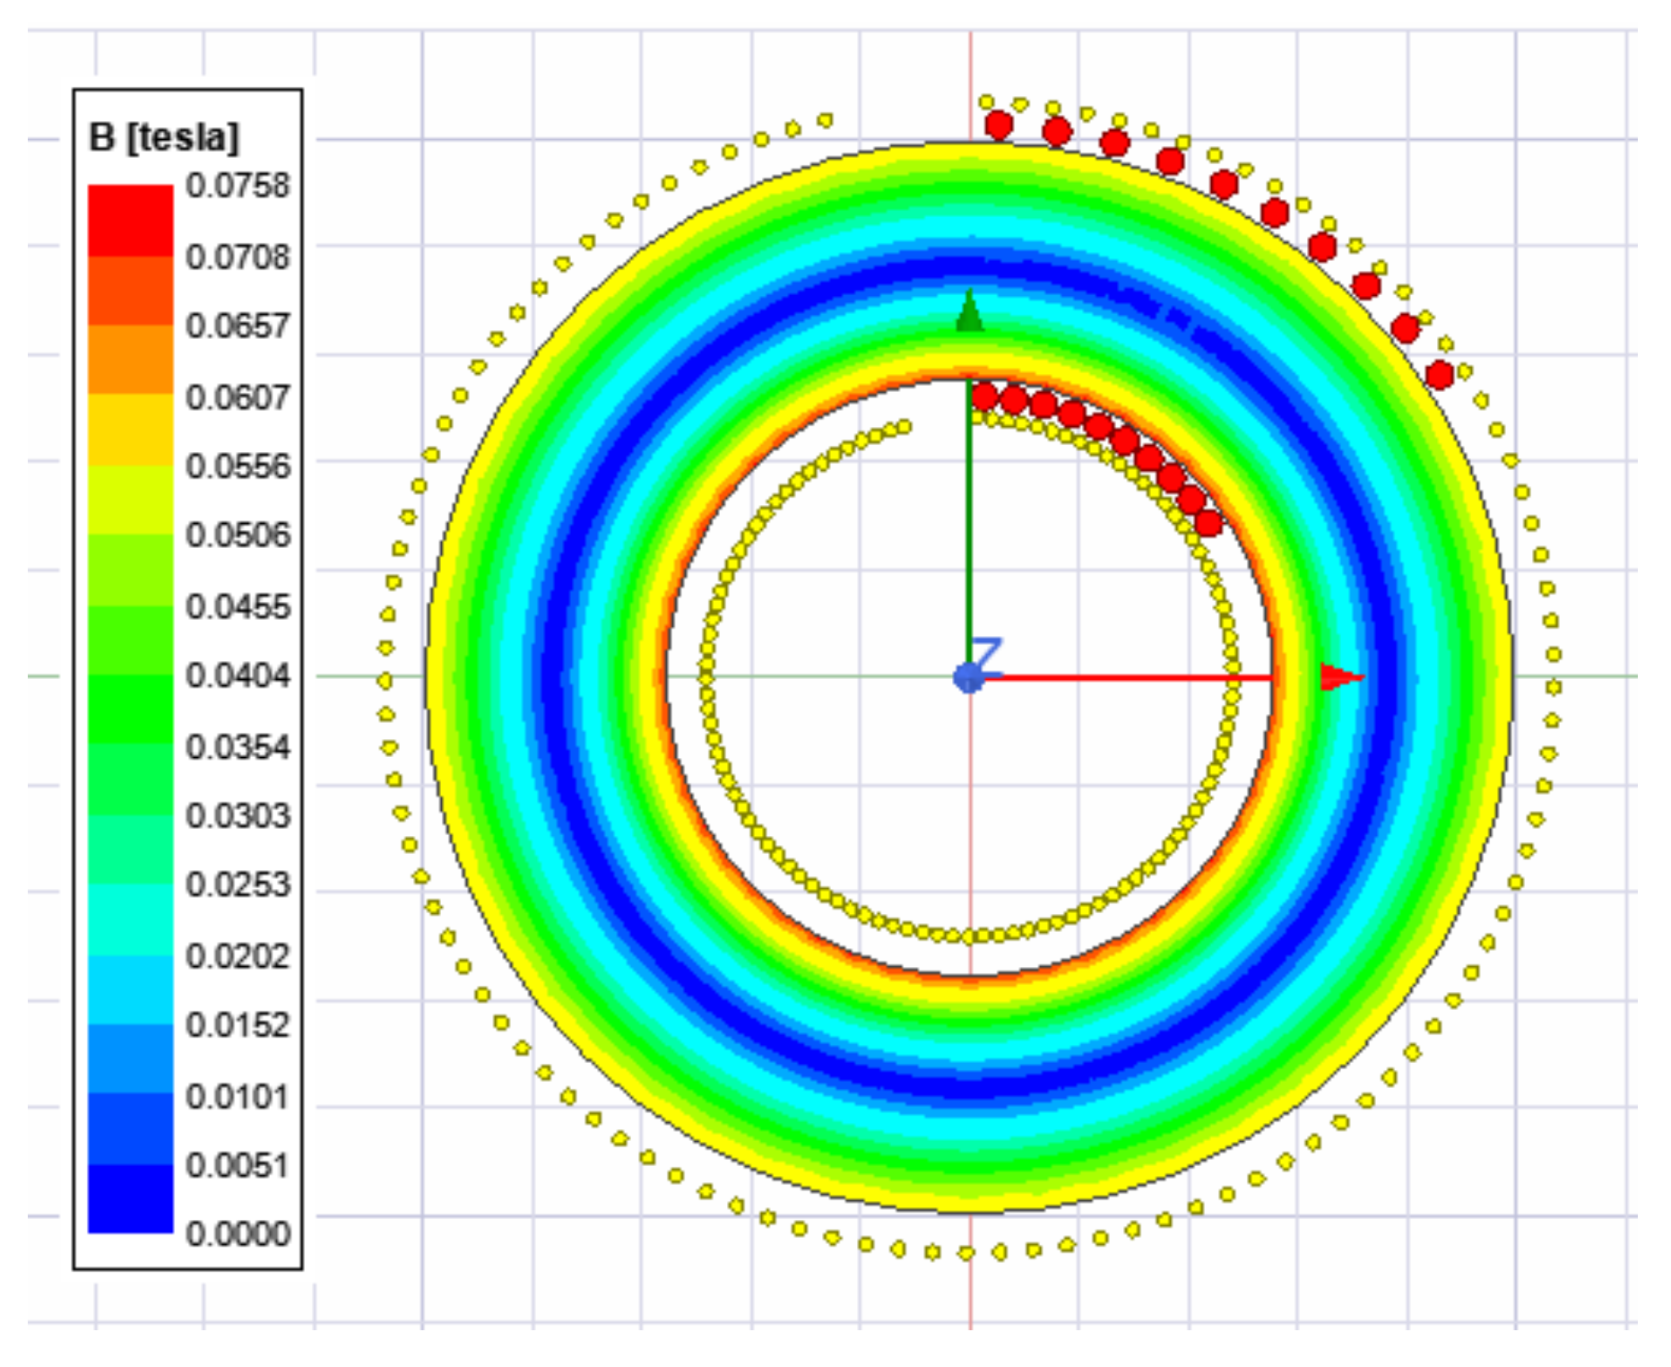This screenshot has height=1367, width=1671.
Task: Pick the dark blue swatch at legend bottom
Action: pos(130,1198)
